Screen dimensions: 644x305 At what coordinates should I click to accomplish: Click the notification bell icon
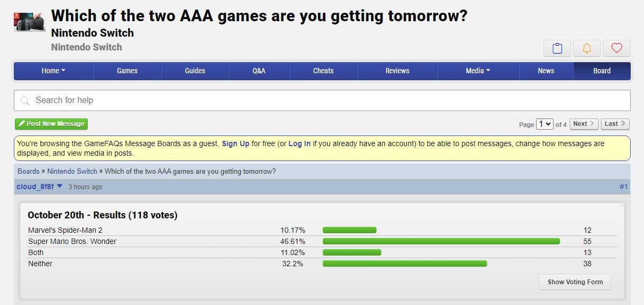point(587,48)
